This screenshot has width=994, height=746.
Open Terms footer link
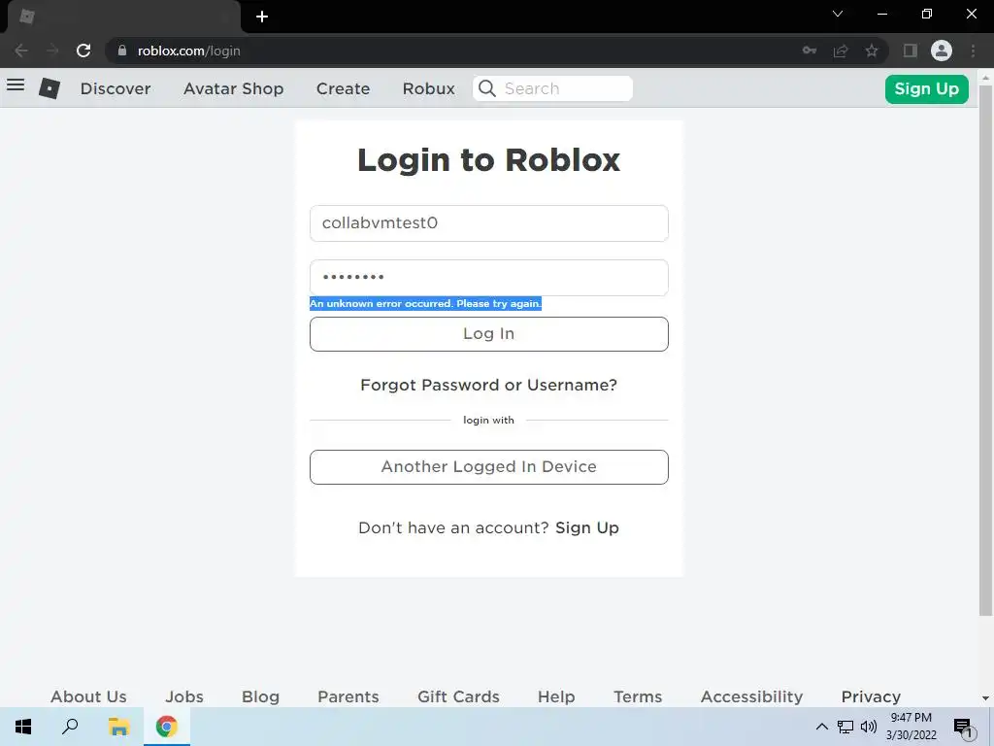pyautogui.click(x=638, y=696)
